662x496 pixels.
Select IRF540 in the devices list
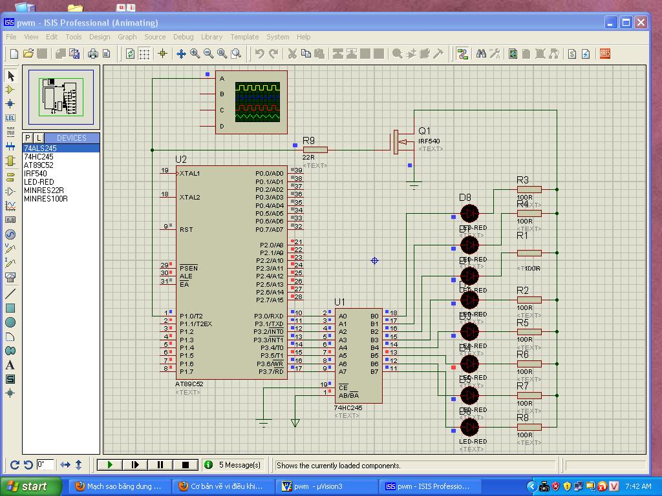click(x=36, y=174)
